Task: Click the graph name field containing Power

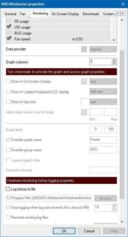Action: [103, 140]
